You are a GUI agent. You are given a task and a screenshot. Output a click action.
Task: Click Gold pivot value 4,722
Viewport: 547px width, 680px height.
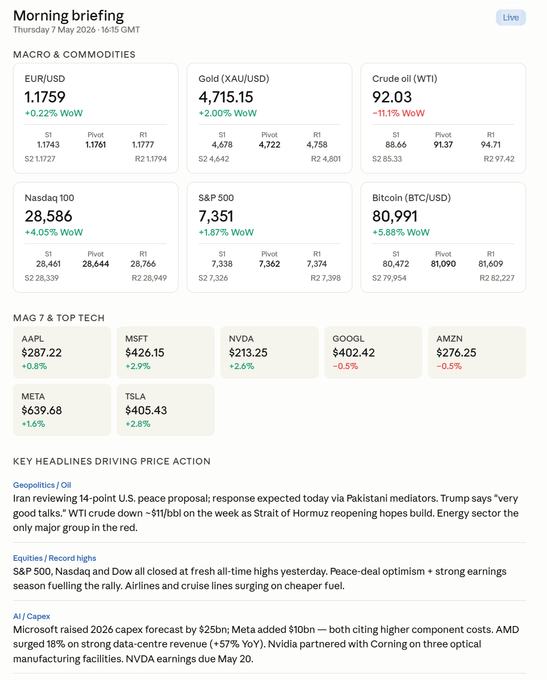270,145
